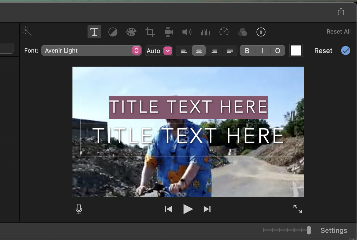Viewport: 357px width, 240px height.
Task: Open timeline Settings
Action: 334,230
